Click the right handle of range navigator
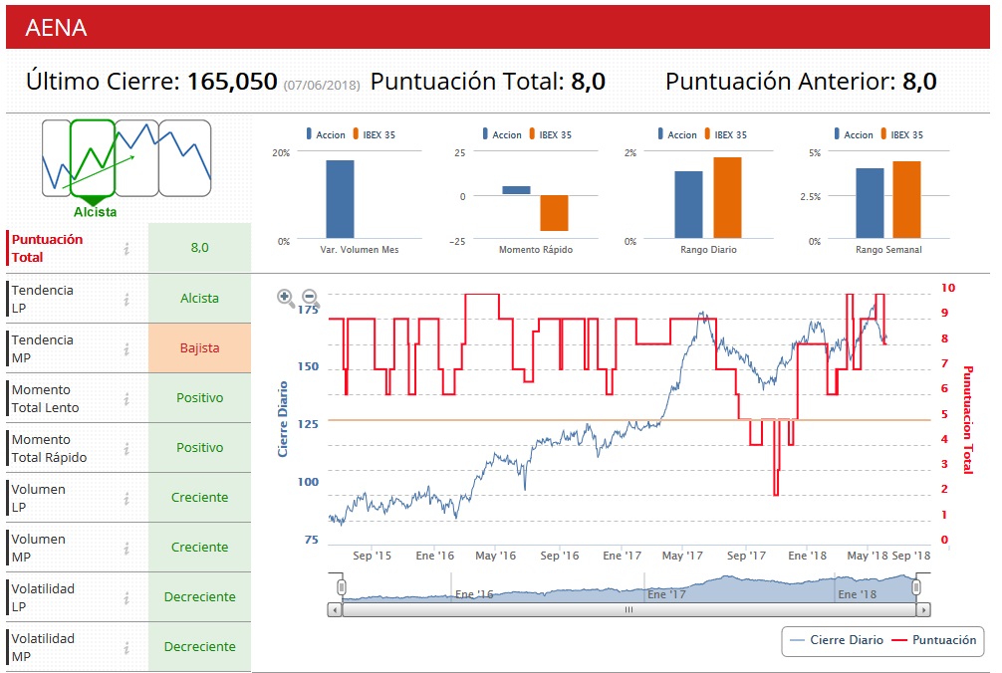Image resolution: width=1002 pixels, height=673 pixels. click(916, 586)
